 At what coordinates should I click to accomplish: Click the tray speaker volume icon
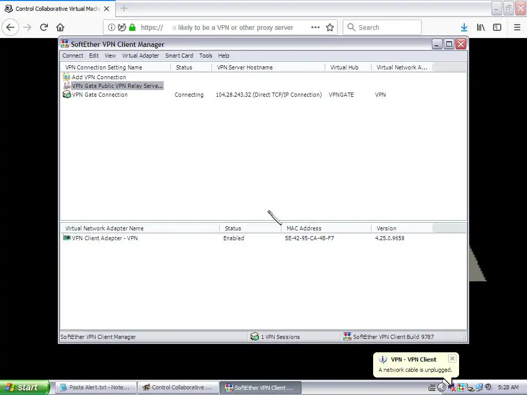488,387
